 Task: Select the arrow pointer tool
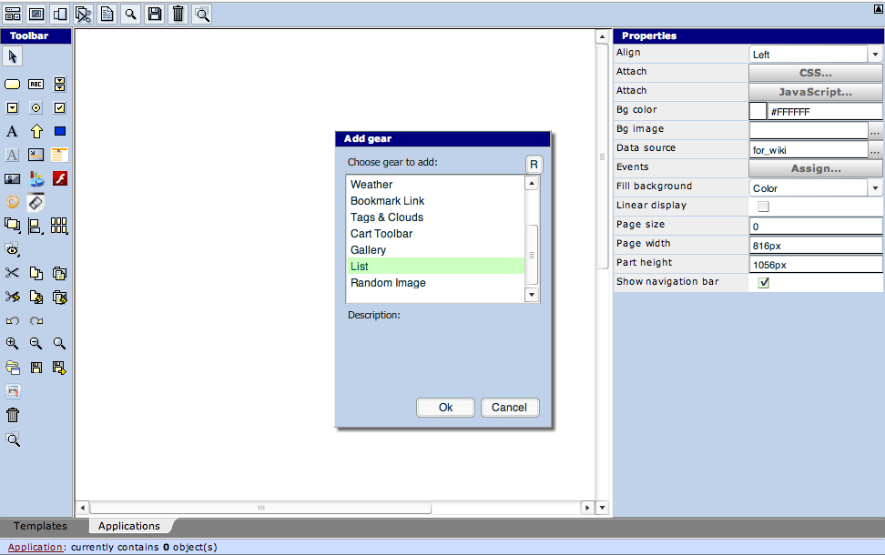[x=13, y=57]
